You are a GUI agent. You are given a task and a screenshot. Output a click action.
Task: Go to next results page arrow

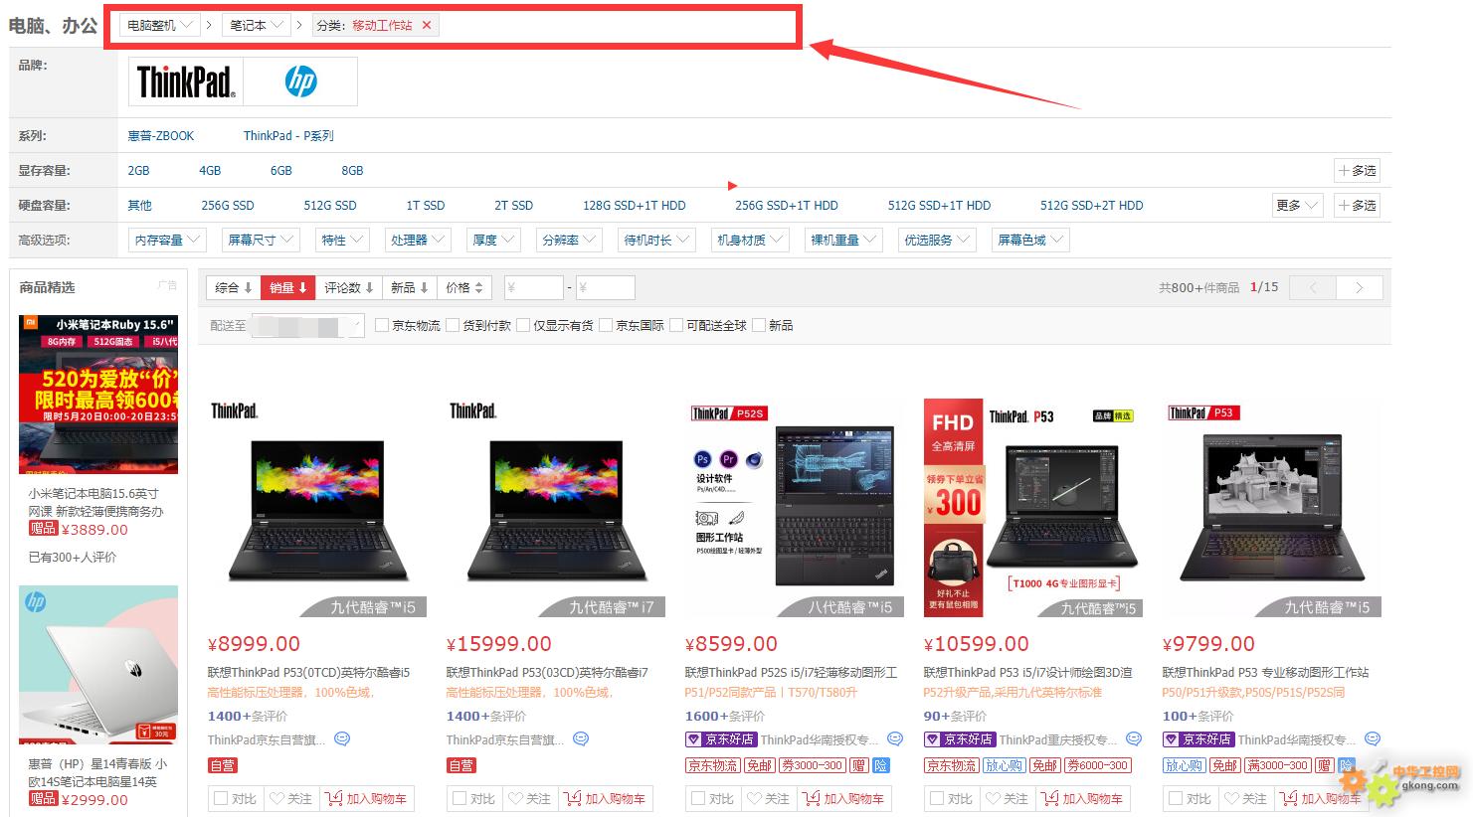[x=1360, y=287]
